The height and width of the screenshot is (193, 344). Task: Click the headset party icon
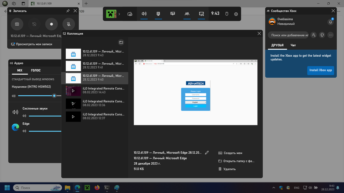(322, 35)
